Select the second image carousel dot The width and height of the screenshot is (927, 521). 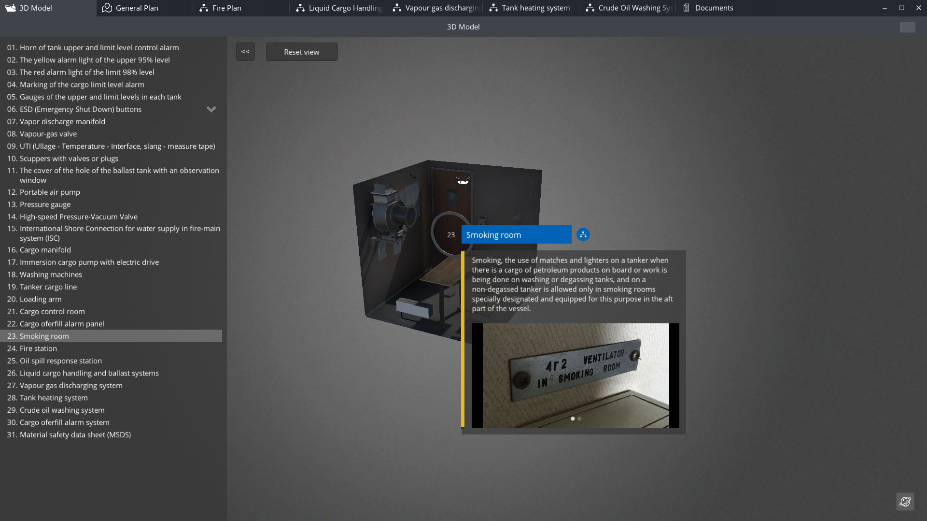click(579, 419)
